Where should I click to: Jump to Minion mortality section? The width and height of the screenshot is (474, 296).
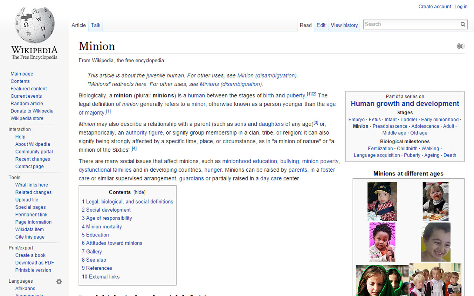[102, 226]
